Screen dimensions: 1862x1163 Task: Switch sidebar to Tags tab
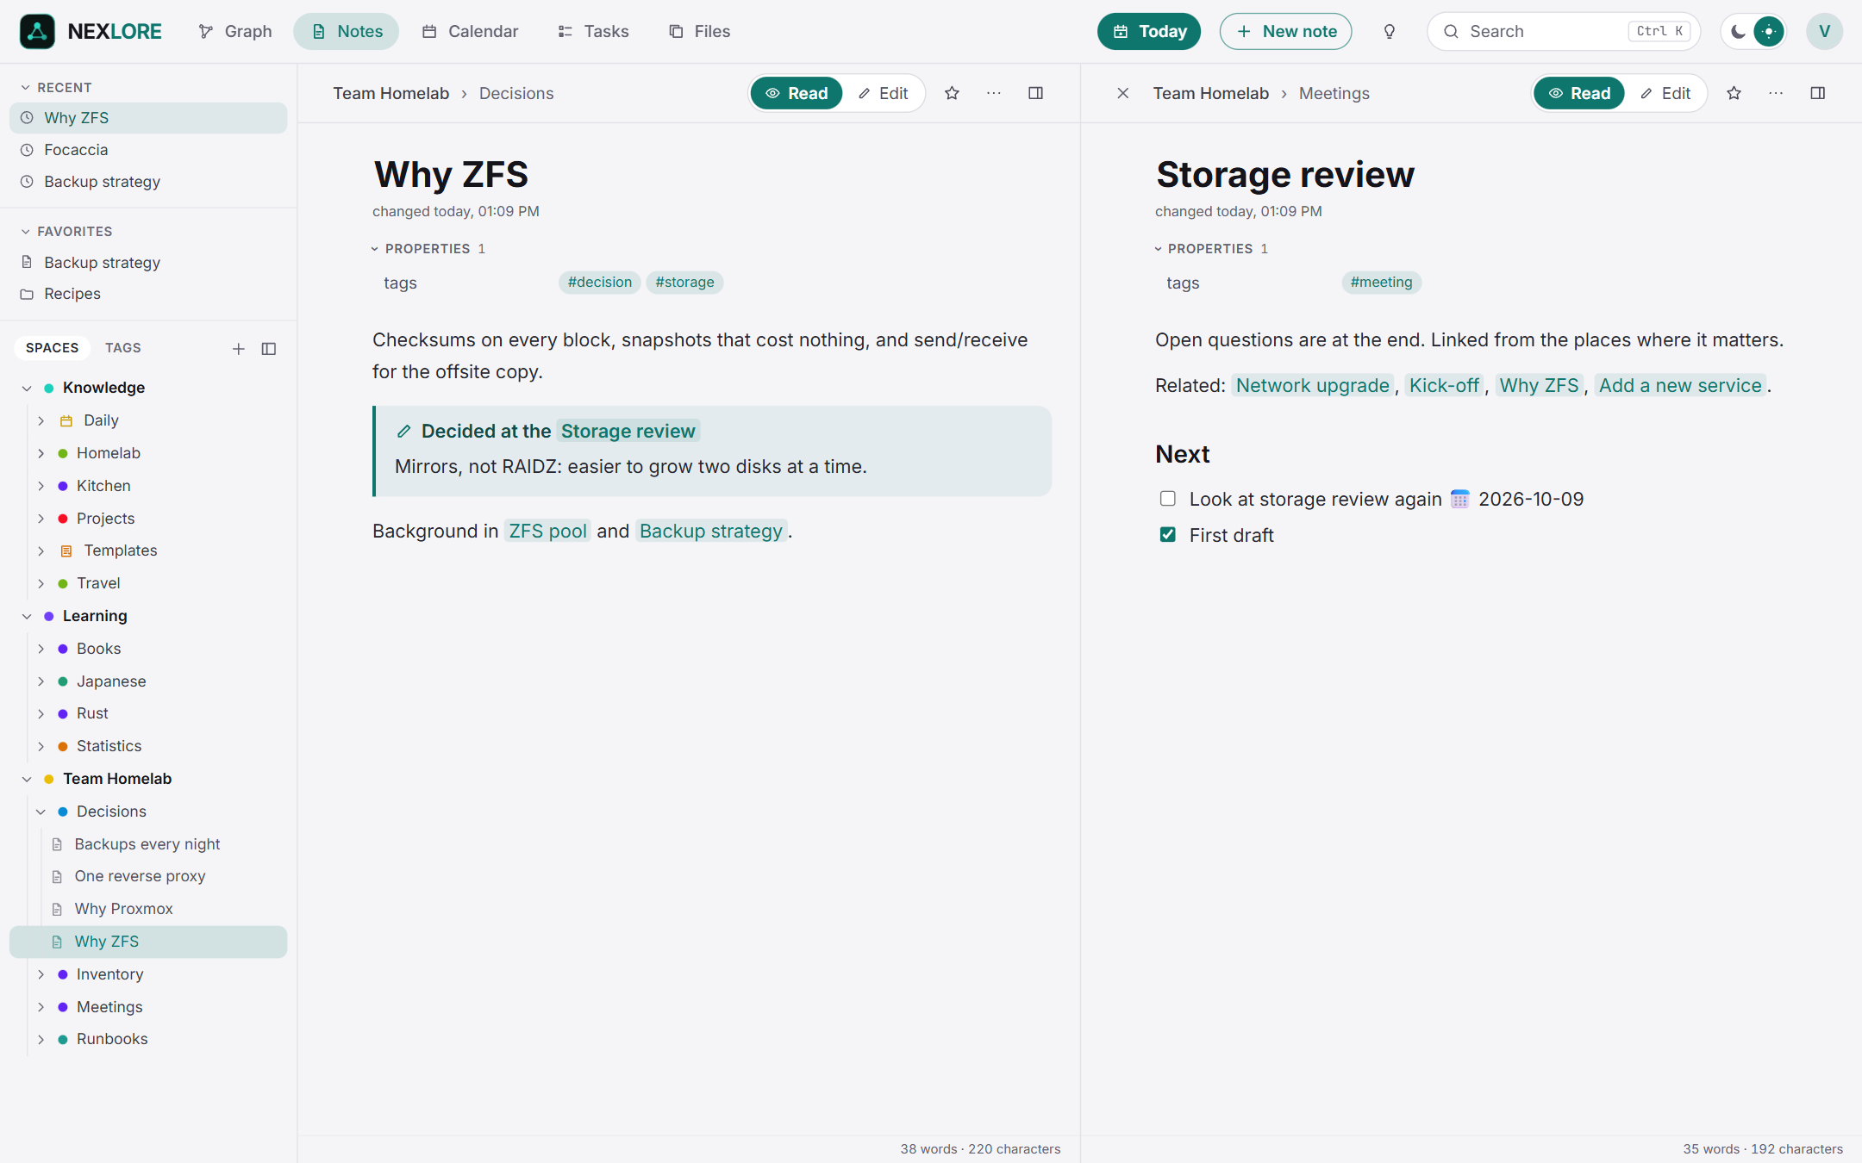coord(122,348)
